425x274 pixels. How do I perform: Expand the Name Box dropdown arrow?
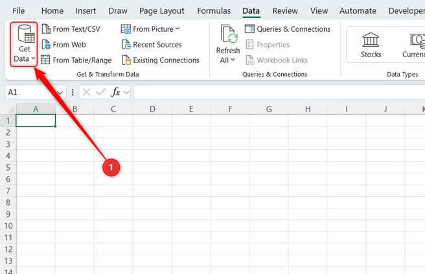pos(60,93)
